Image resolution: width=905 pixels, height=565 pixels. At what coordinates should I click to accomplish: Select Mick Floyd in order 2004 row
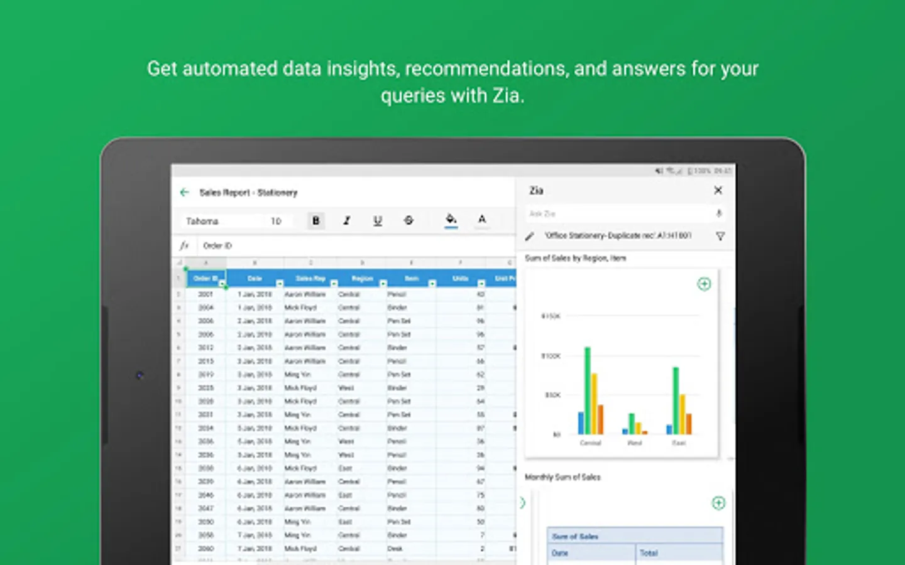coord(310,308)
